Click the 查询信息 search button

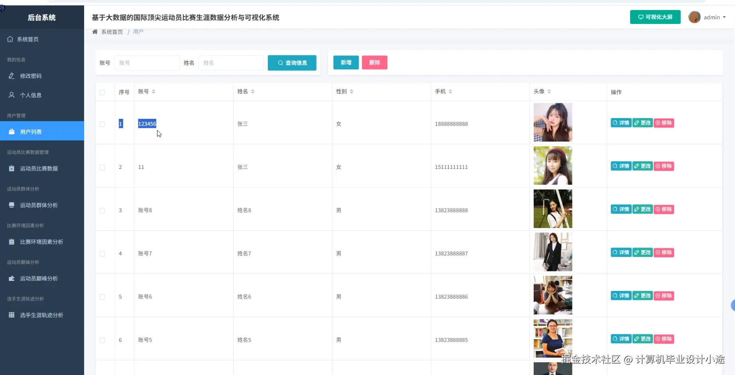(x=292, y=63)
